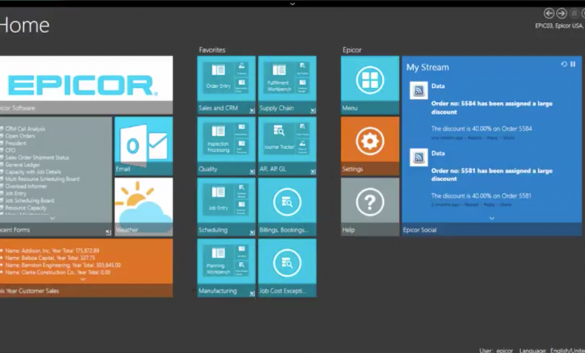Select Addison, Inc. year total row
The image size is (585, 353).
pos(52,251)
